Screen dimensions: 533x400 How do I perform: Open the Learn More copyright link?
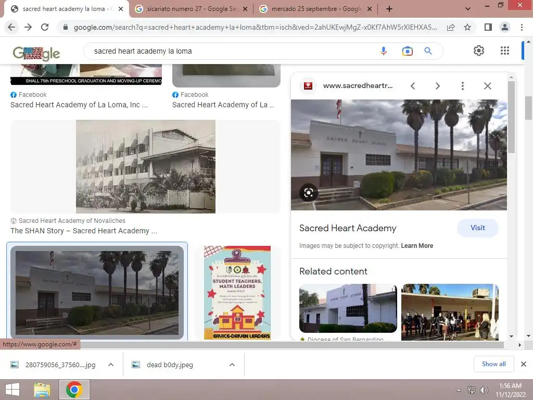417,246
